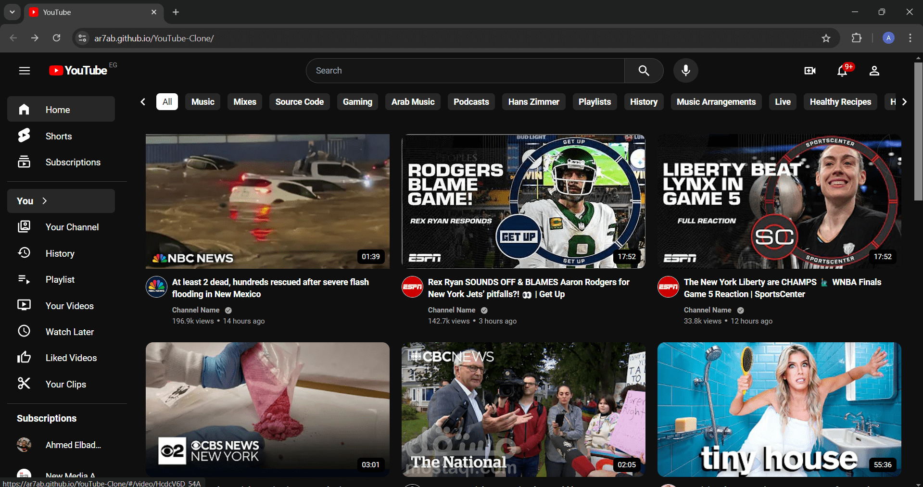Click ESPN avatar beside Rex Ryan video
Viewport: 923px width, 487px height.
pyautogui.click(x=412, y=287)
